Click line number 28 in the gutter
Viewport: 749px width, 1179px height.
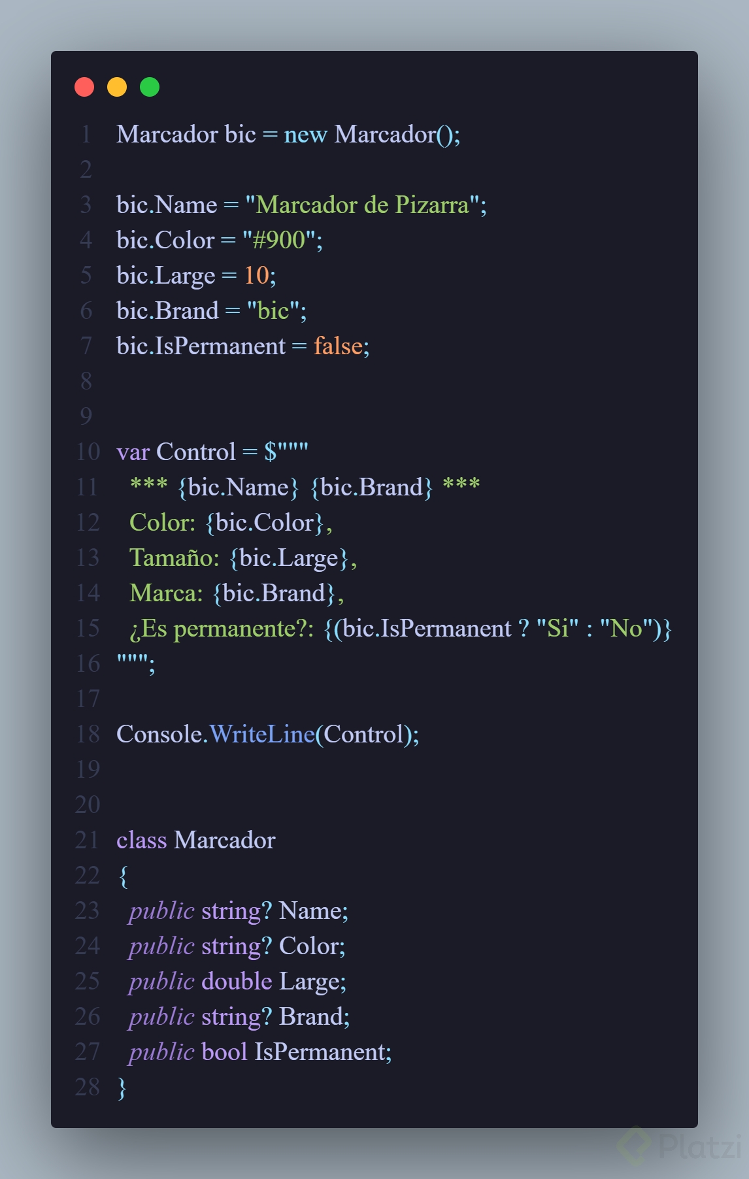tap(88, 1088)
